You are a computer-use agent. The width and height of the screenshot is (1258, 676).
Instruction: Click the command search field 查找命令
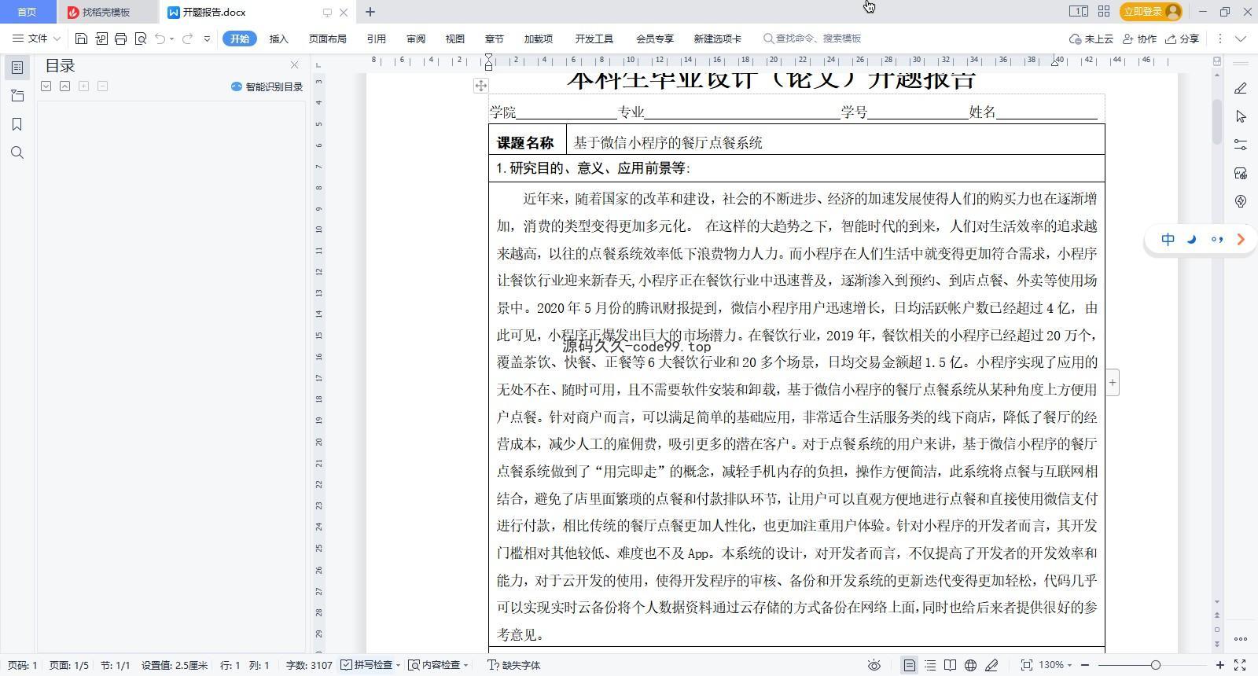tap(812, 39)
